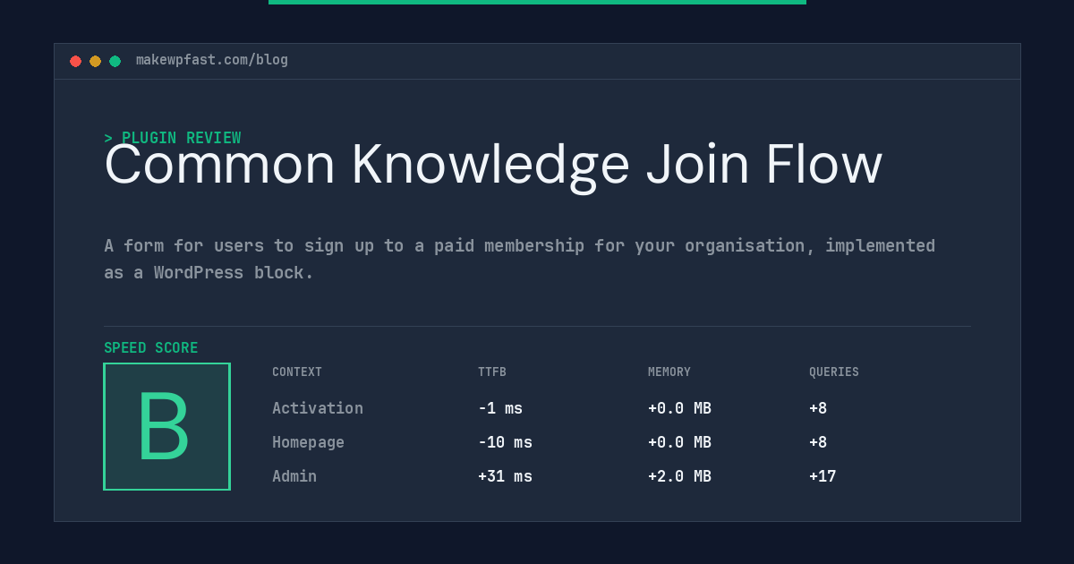Click the +31 ms TTFB value
Screen dimensions: 1074x564
505,476
